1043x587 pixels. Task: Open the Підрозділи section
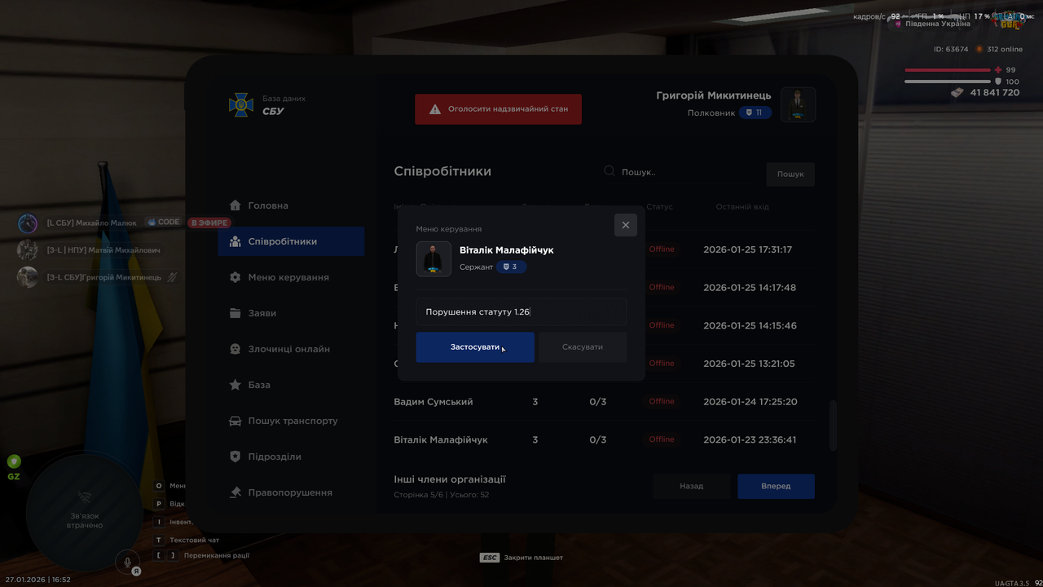pos(291,457)
